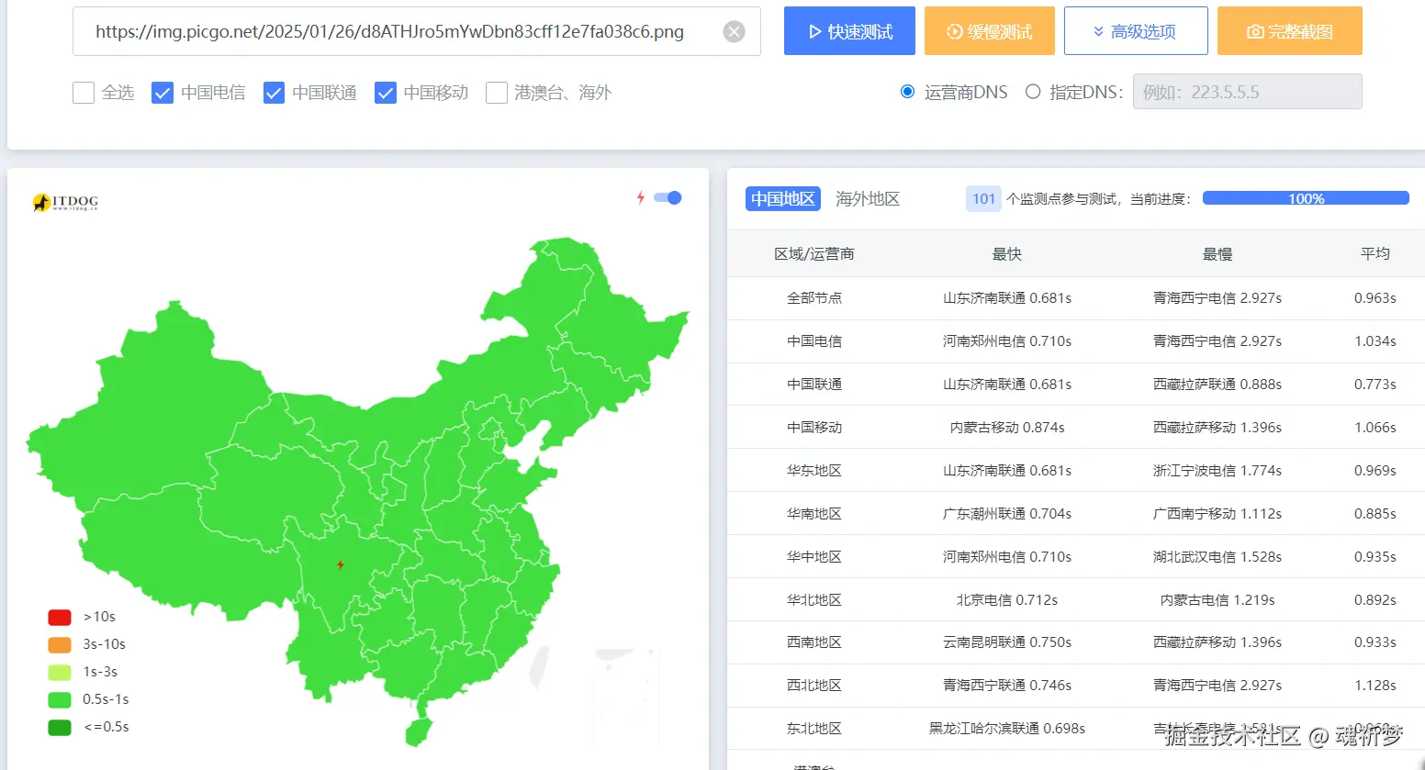Screen dimensions: 1425x770
Task: Check the 港澳台、海外 checkbox
Action: click(497, 93)
